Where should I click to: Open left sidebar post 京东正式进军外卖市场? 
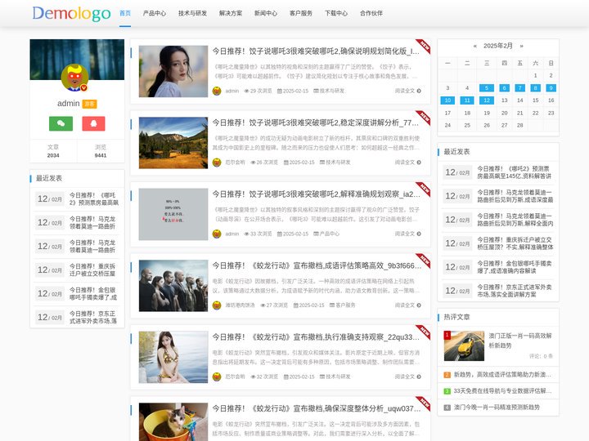[x=93, y=317]
